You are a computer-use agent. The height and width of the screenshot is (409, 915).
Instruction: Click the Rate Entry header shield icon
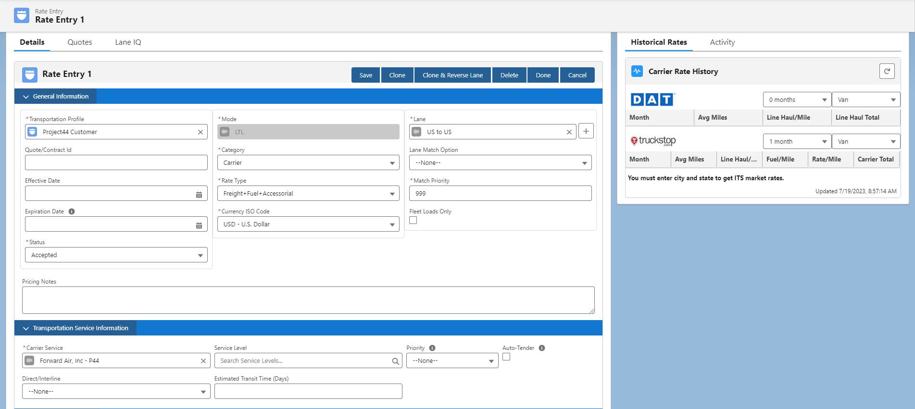(22, 15)
